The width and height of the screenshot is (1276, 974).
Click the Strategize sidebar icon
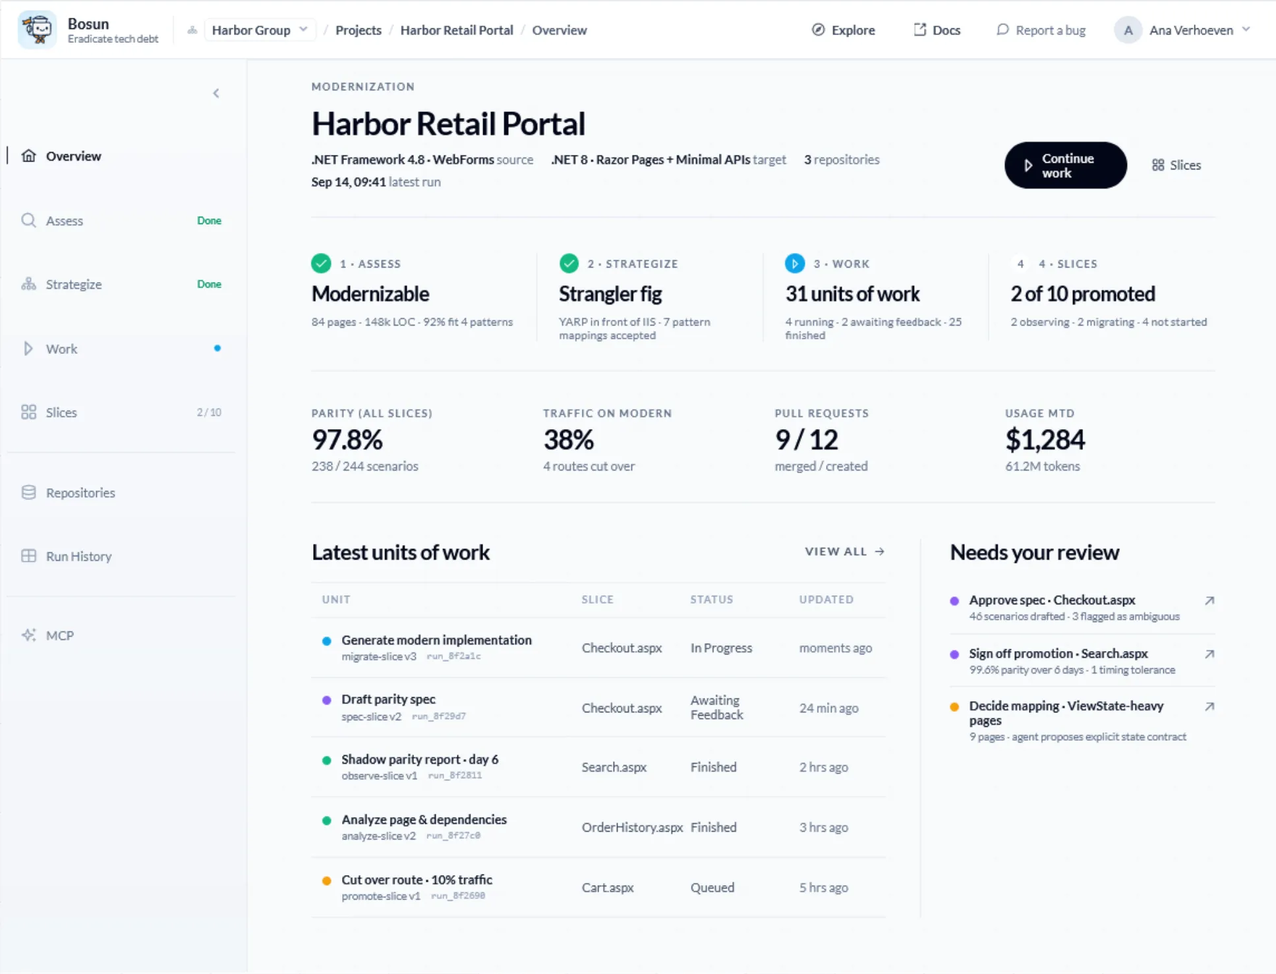click(28, 284)
